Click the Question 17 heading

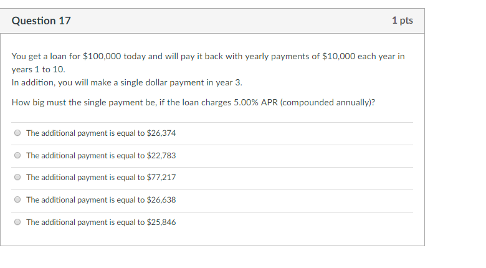[x=41, y=21]
